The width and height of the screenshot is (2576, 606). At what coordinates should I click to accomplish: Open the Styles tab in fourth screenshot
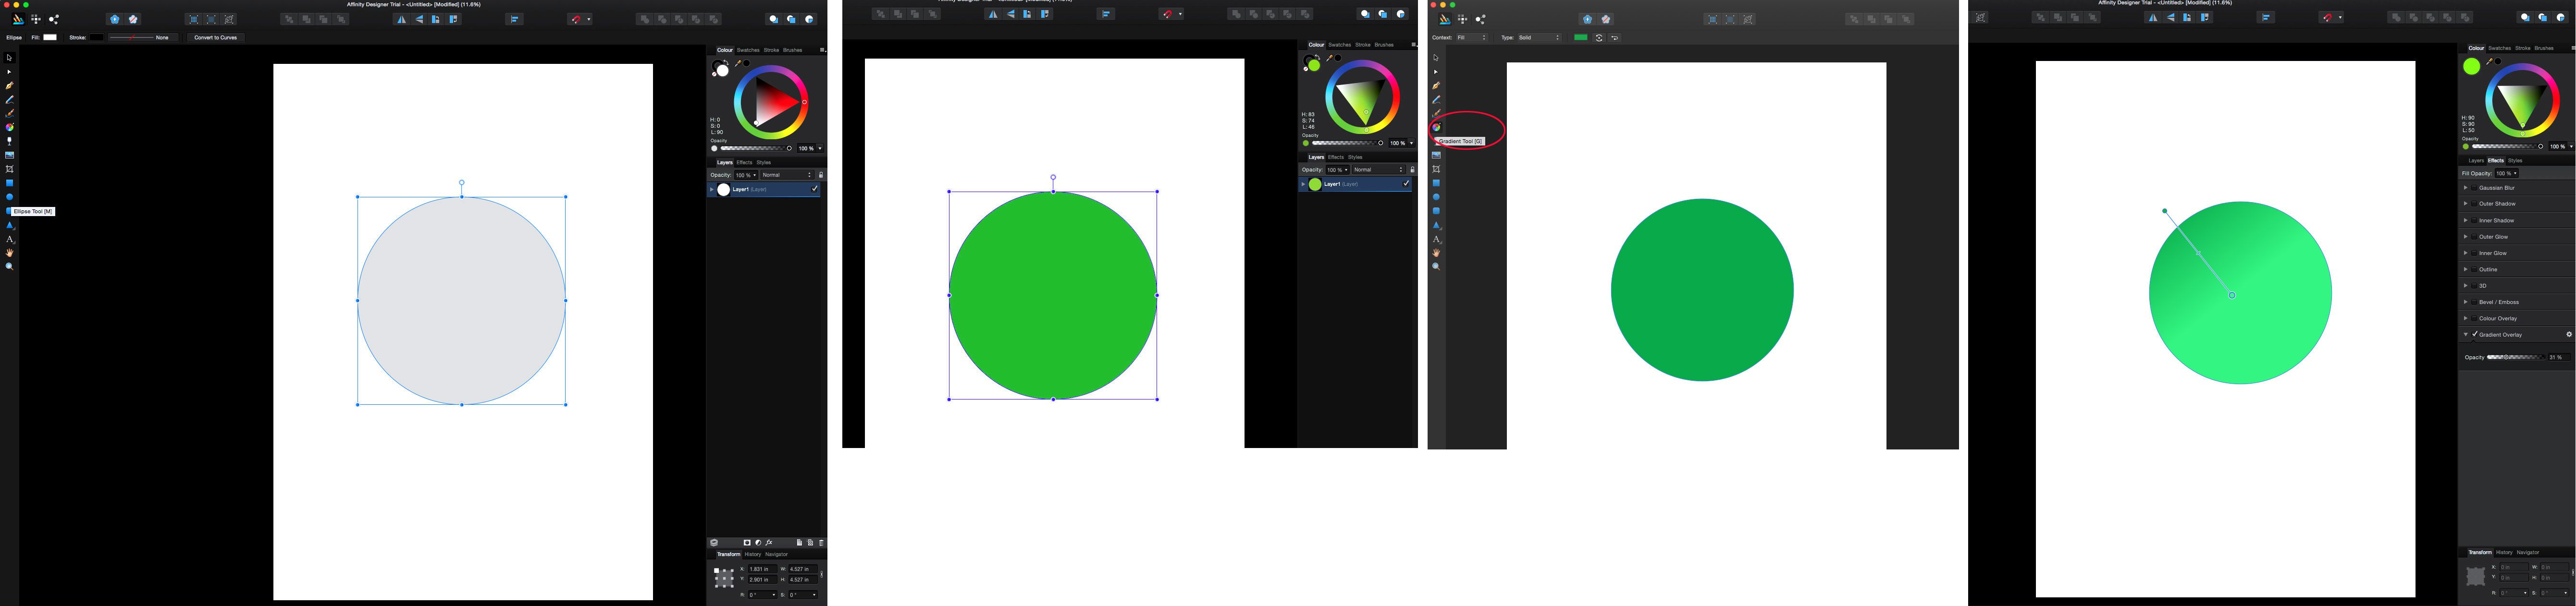coord(2515,160)
